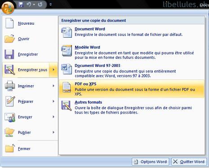Image resolution: width=209 pixels, height=168 pixels.
Task: Open Autres formats save dialog option
Action: 132,107
